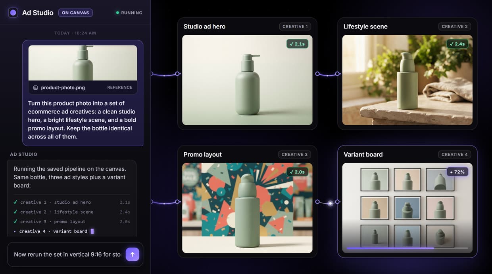Open the Studio ad hero image
Image resolution: width=492 pixels, height=274 pixels.
click(x=247, y=80)
